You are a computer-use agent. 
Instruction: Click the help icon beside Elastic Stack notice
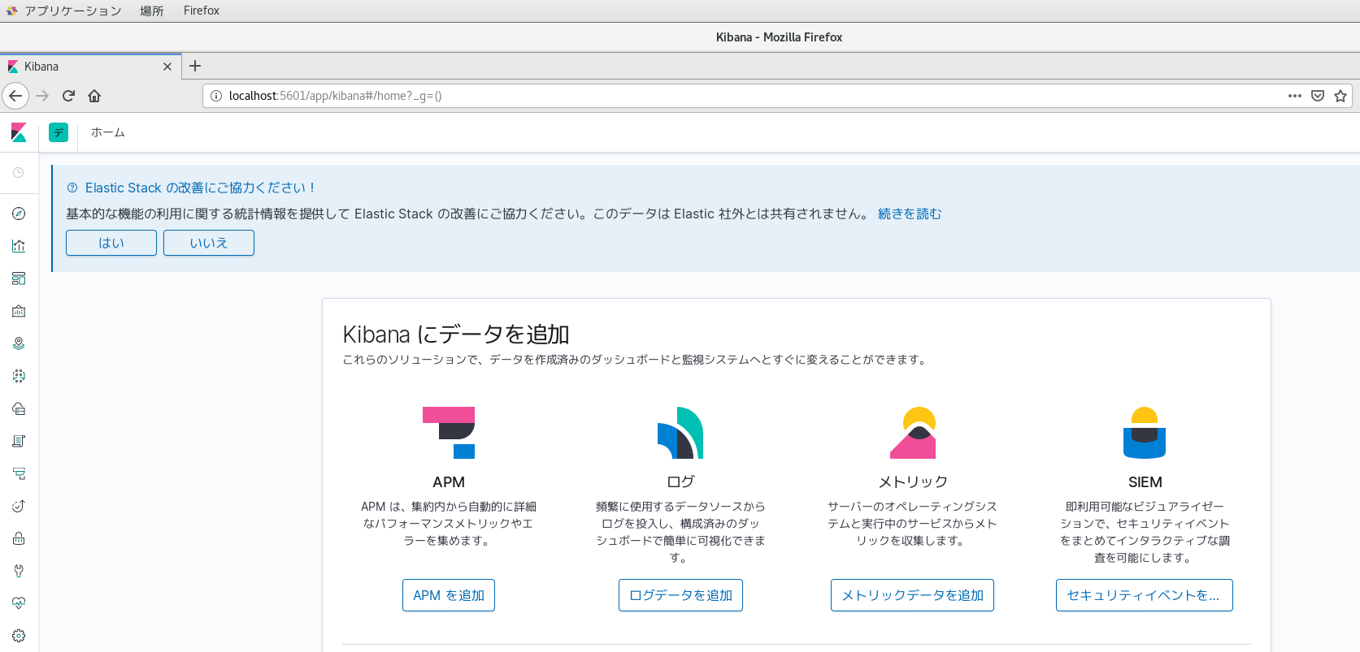(72, 188)
